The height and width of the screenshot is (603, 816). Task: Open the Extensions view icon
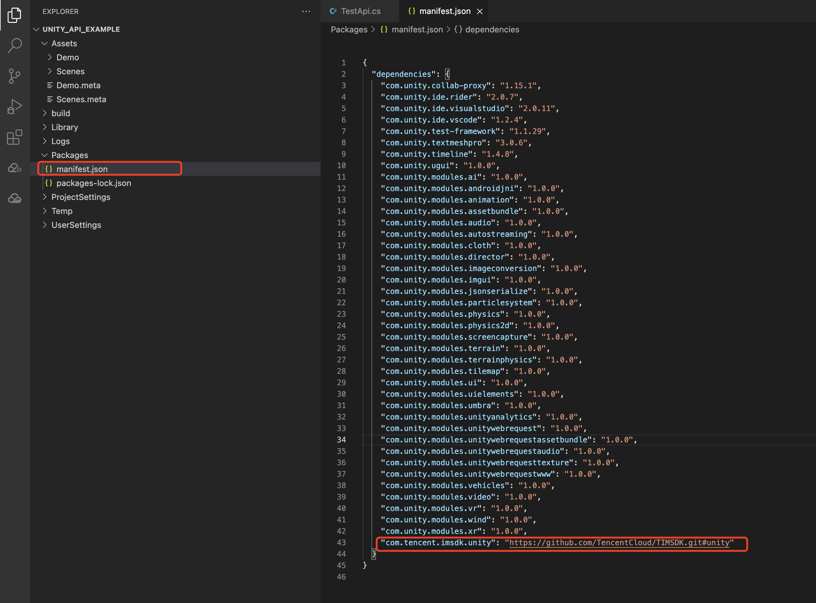(x=15, y=138)
